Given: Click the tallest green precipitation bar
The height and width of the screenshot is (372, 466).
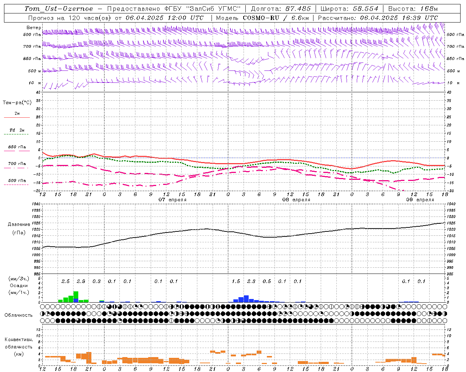Looking at the screenshot, I should coord(76,295).
